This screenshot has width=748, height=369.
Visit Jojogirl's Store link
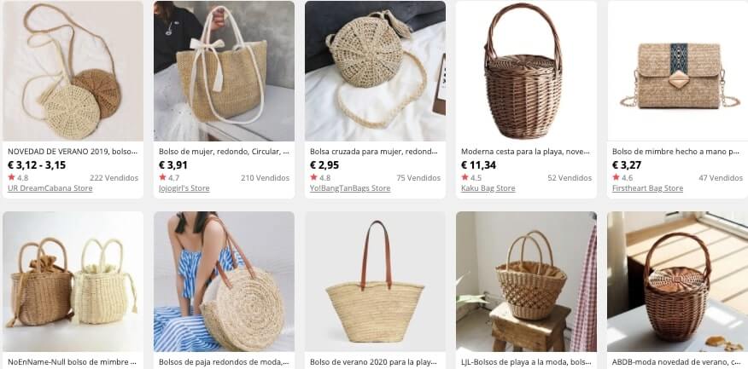click(x=184, y=188)
